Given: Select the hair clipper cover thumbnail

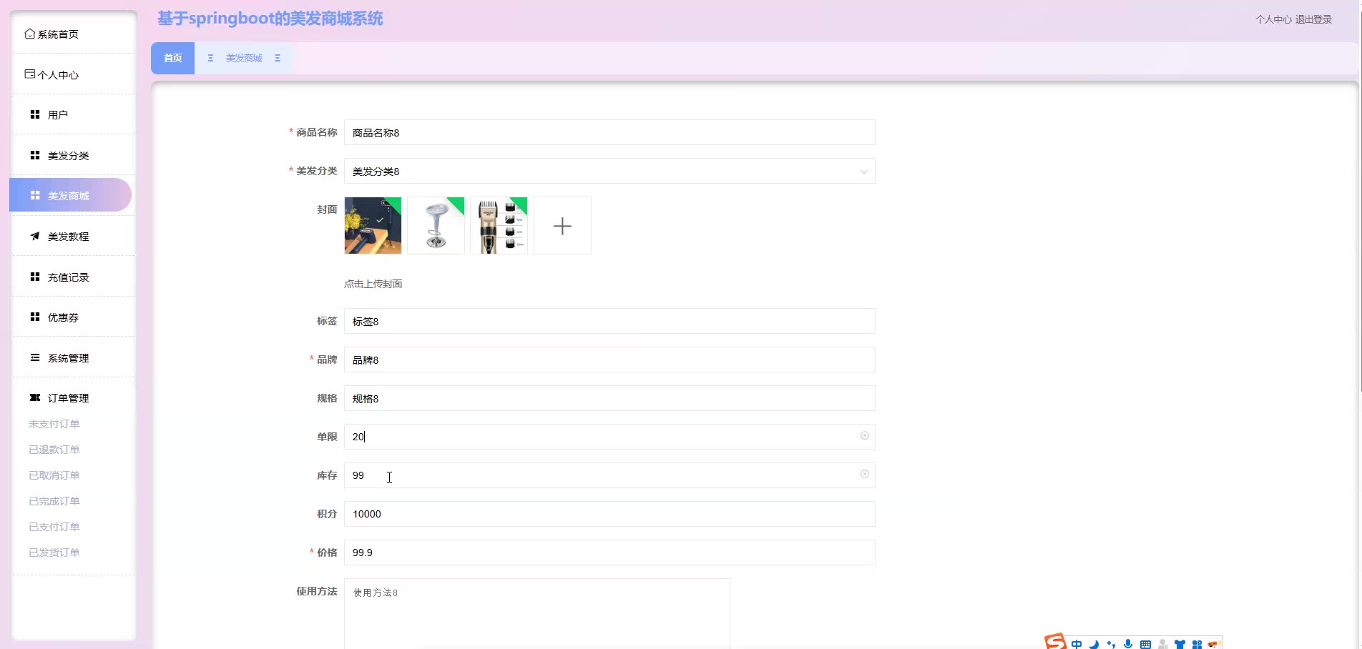Looking at the screenshot, I should click(x=499, y=226).
